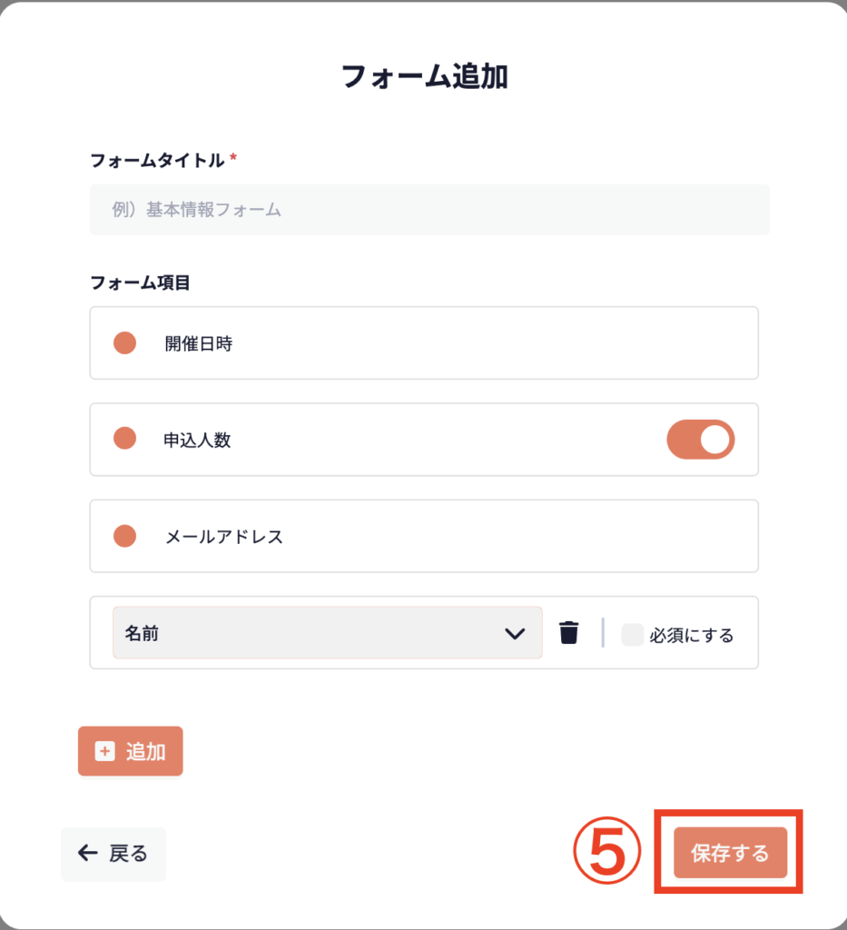
Task: Click the 必須にする label text
Action: [x=692, y=635]
